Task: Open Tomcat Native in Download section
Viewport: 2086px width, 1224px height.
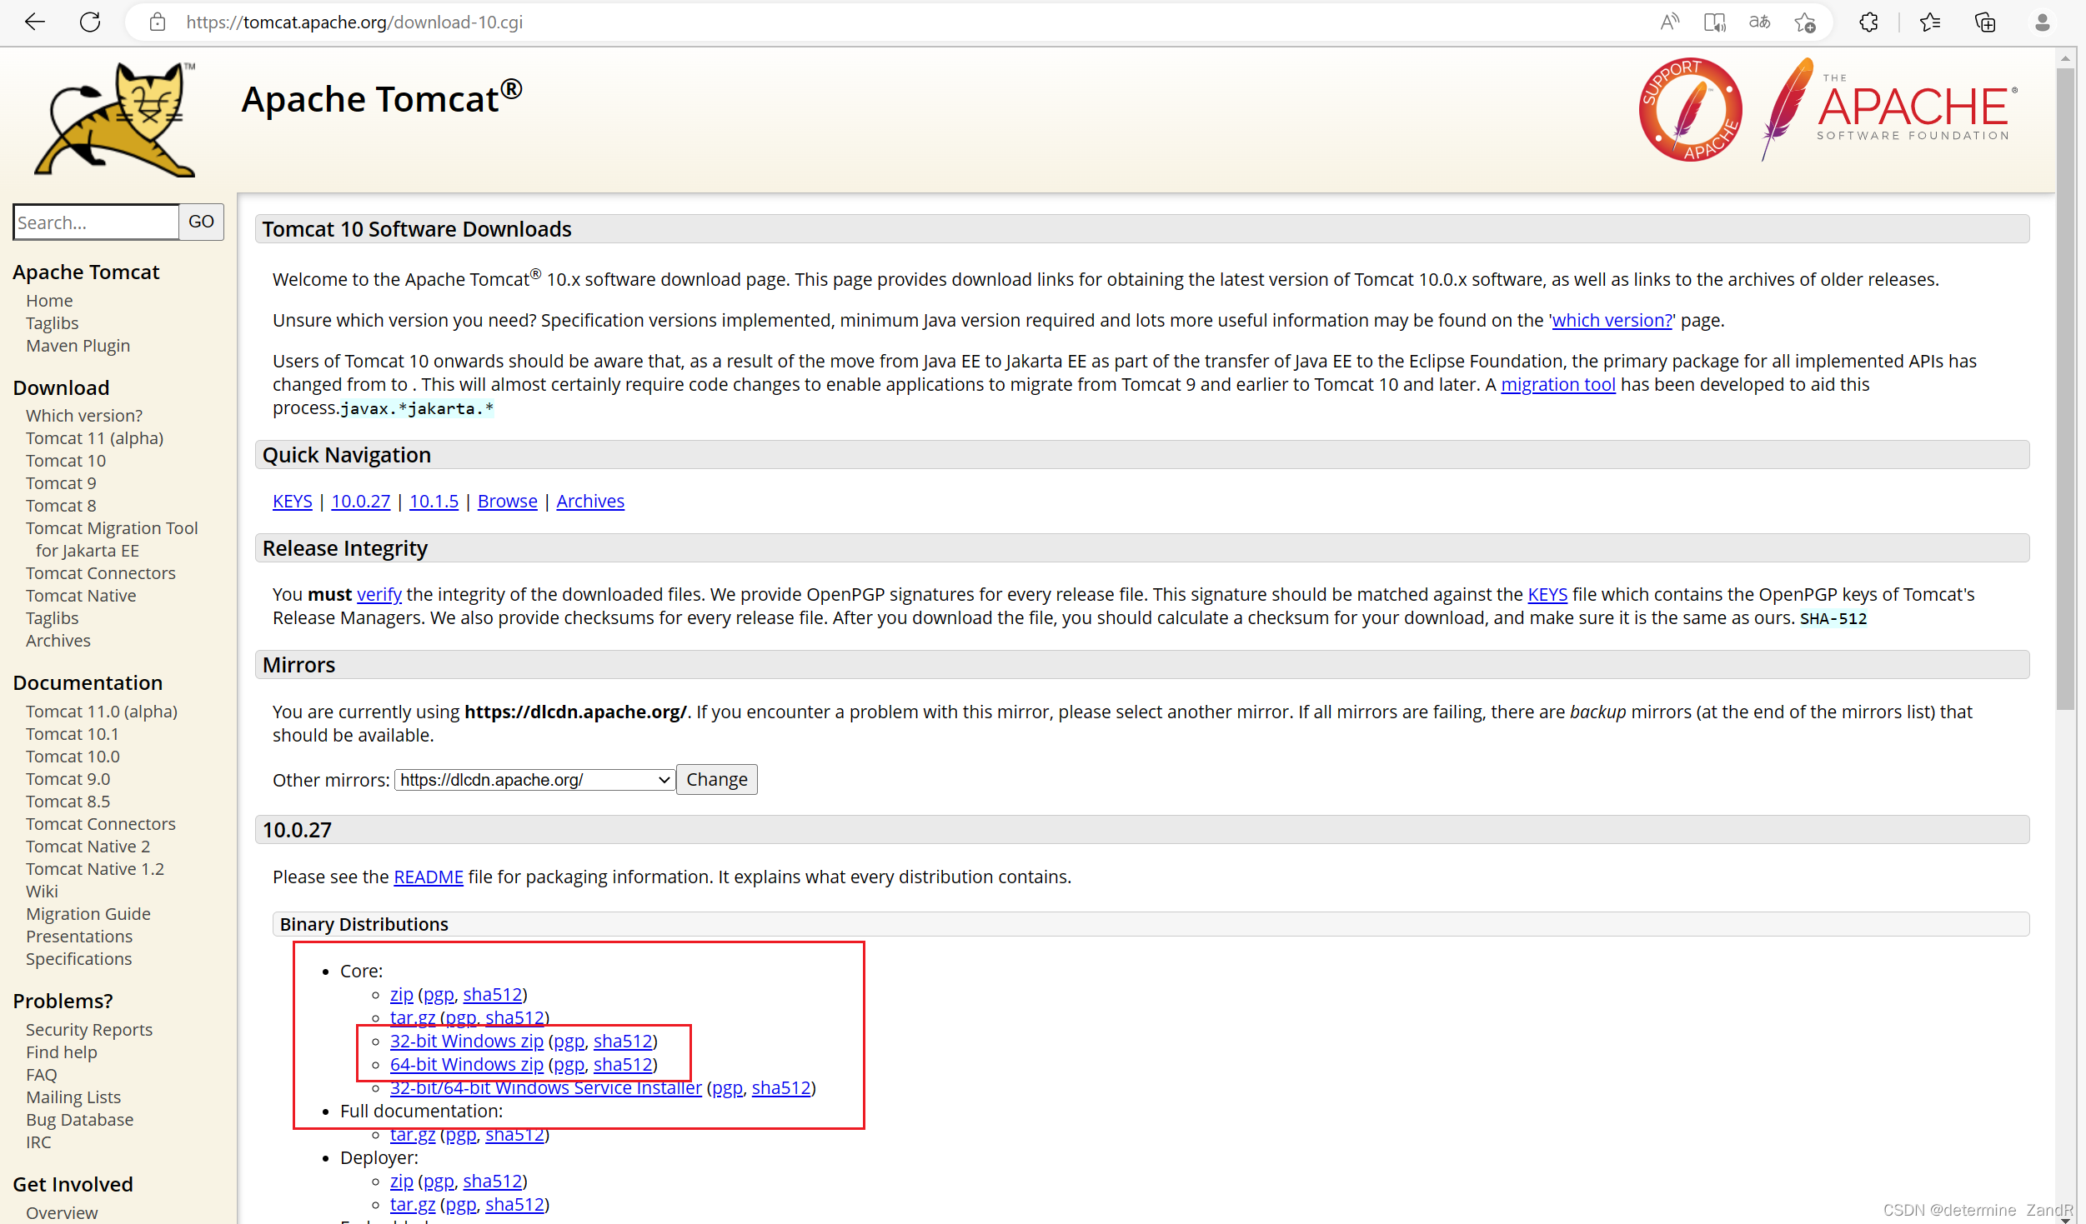Action: click(81, 595)
